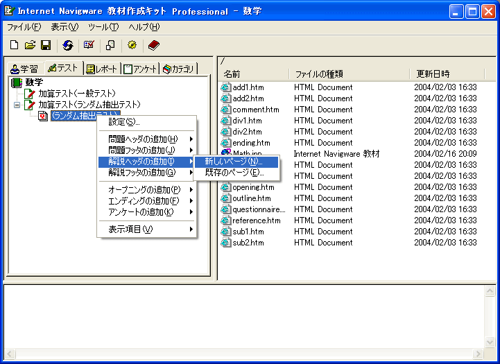Click the page preview toolbar icon
The image size is (500, 364).
coord(110,45)
